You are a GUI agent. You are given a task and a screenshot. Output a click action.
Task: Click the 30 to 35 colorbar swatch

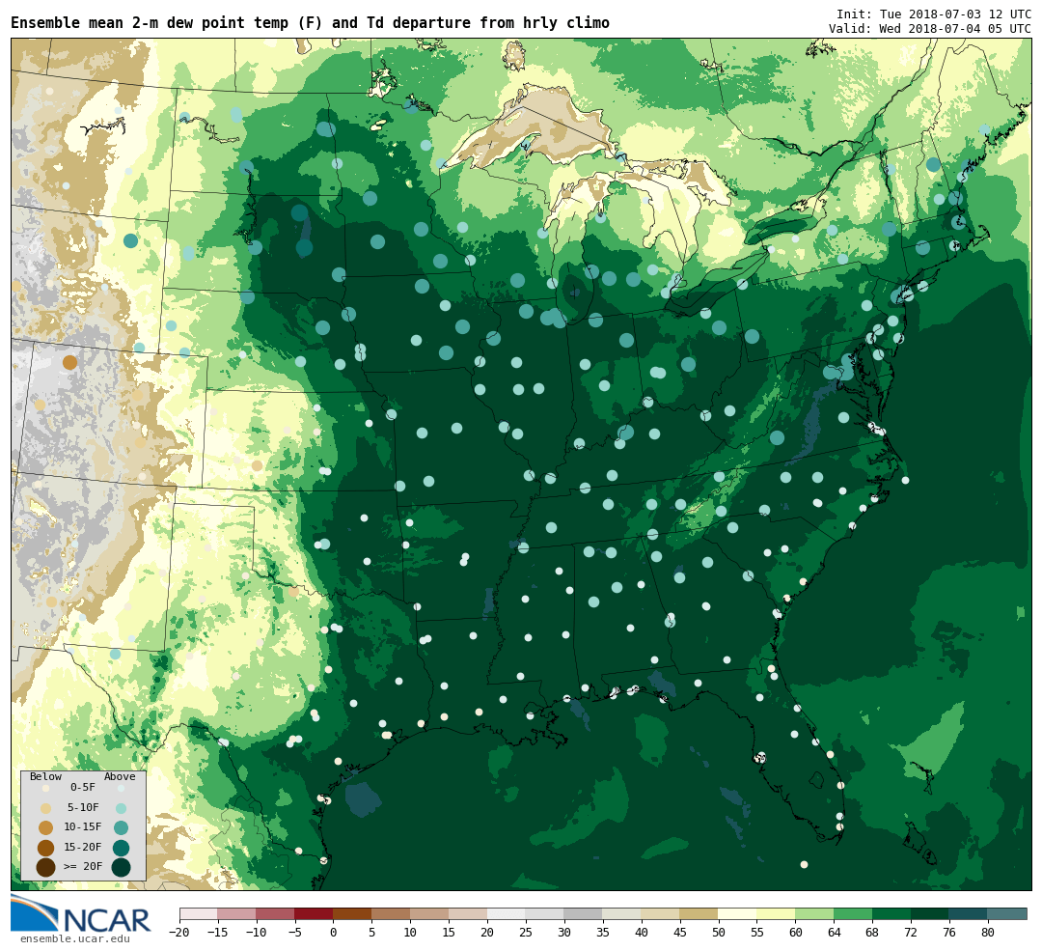pyautogui.click(x=584, y=913)
